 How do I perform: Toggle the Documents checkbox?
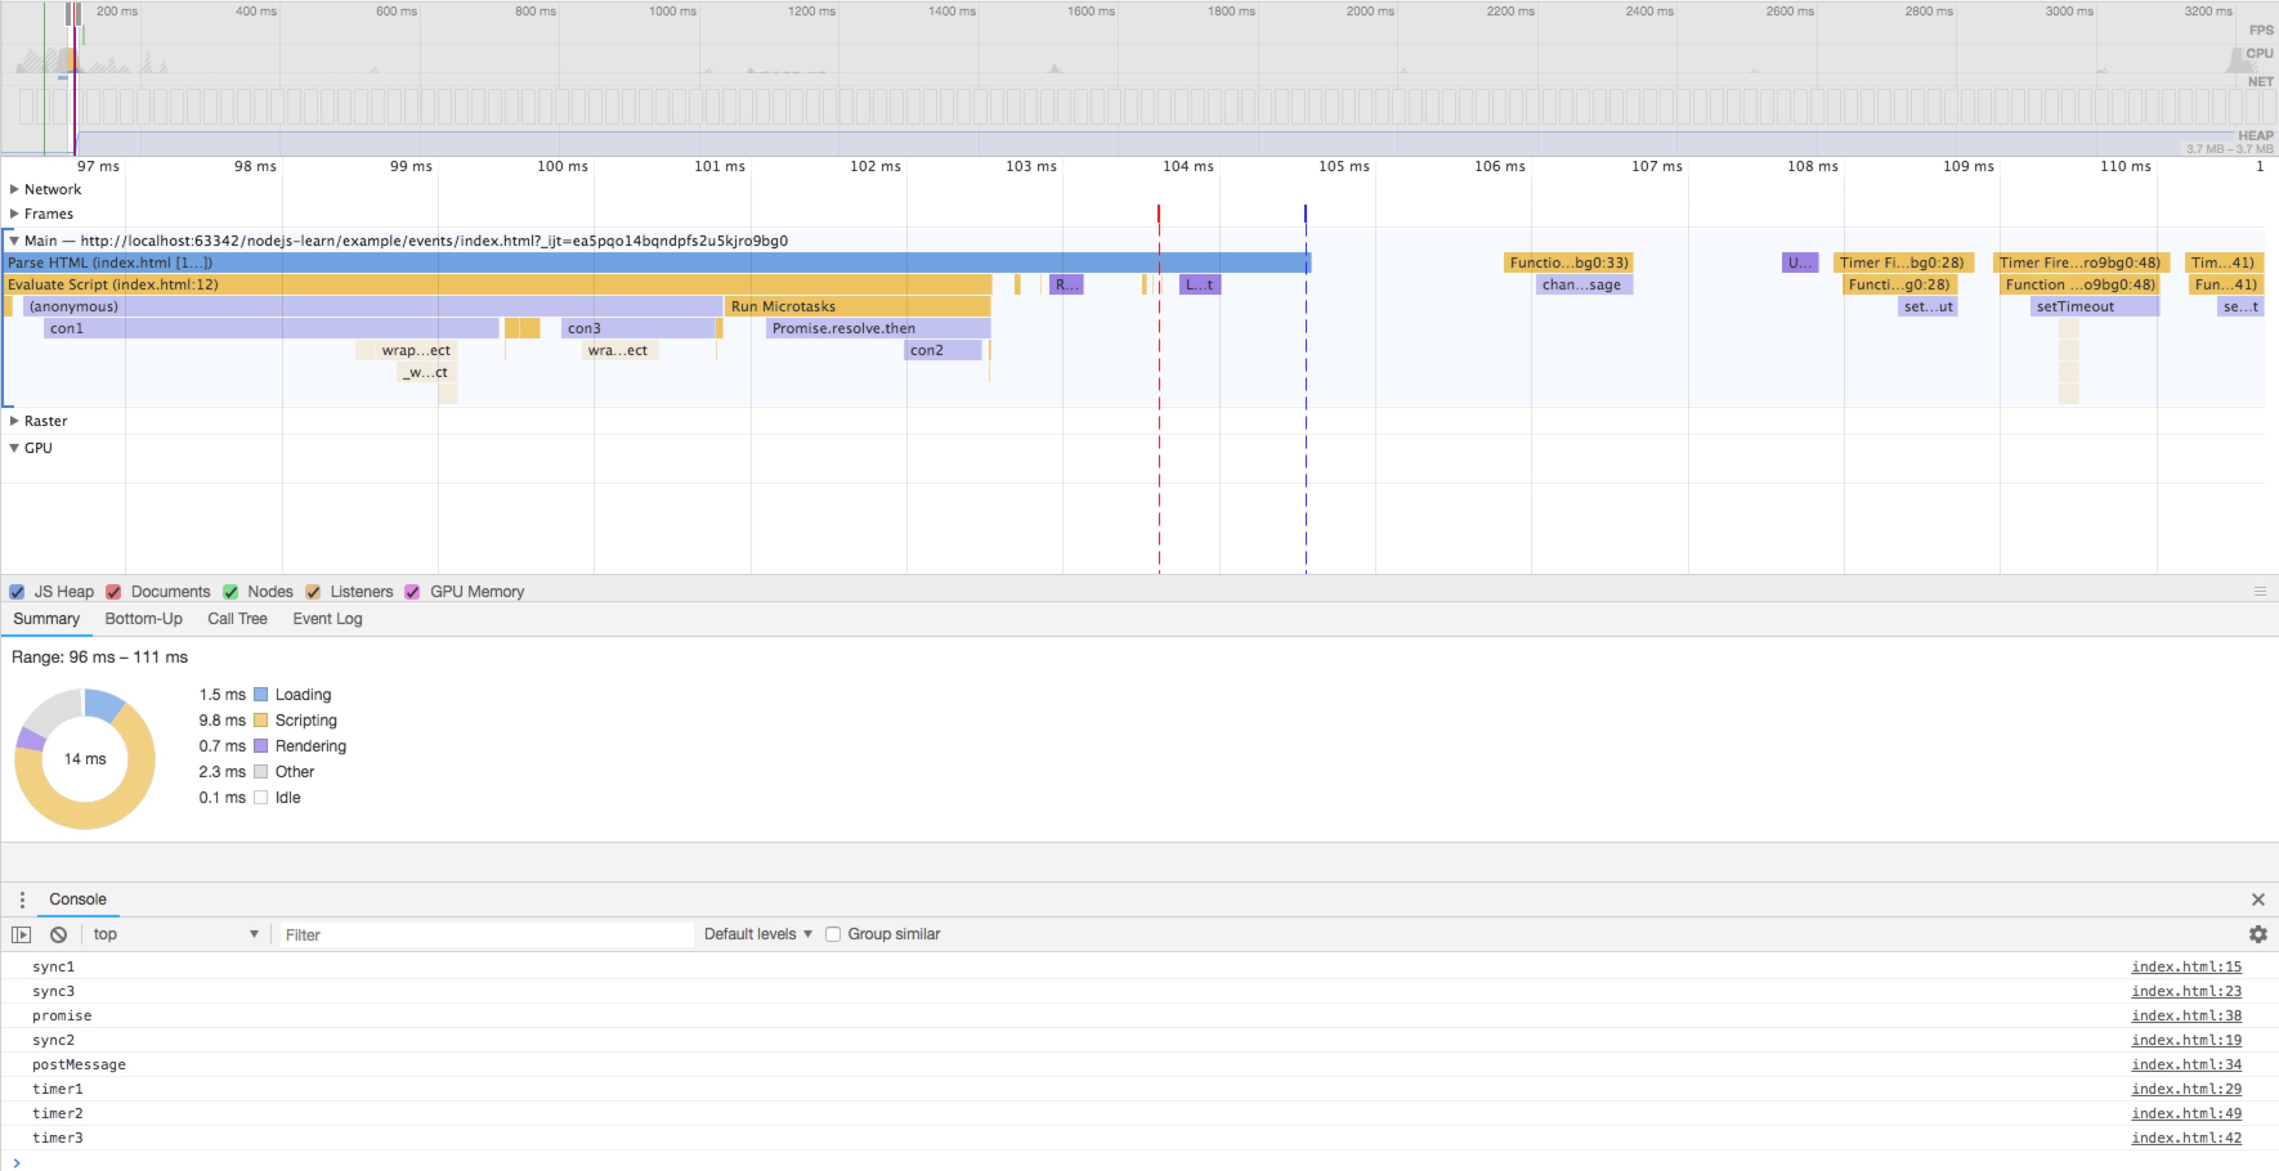(113, 592)
